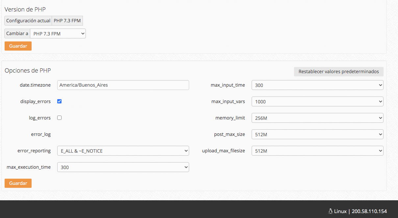Click the Linux penguin icon in footer

(331, 211)
